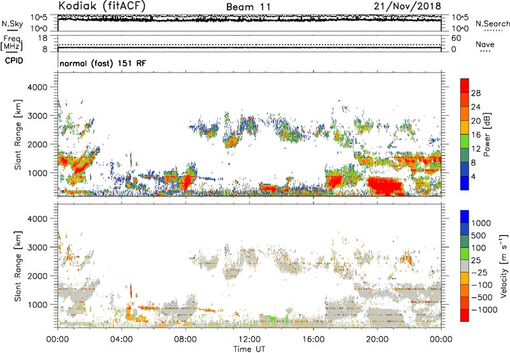Click the Freq. [MHz] axis label

point(11,43)
